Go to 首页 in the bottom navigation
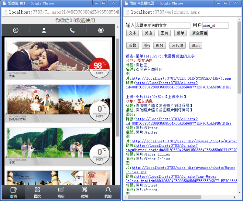Viewport: 243px width, 201px height. tap(14, 192)
